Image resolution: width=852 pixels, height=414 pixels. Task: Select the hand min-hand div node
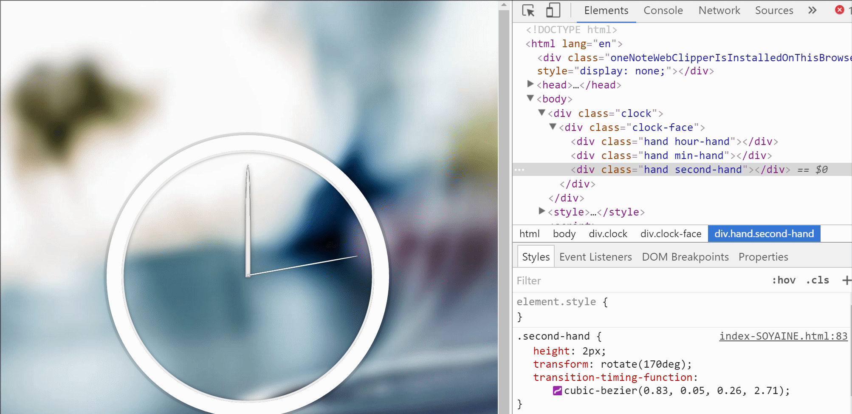coord(671,156)
